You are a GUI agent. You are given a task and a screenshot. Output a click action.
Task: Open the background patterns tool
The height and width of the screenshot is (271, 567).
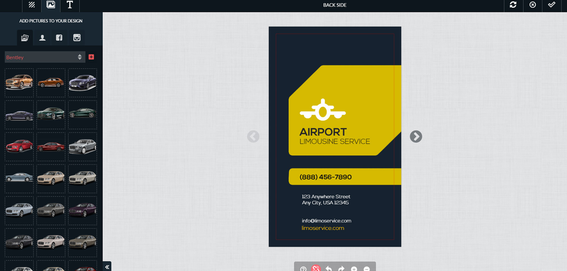pos(32,5)
